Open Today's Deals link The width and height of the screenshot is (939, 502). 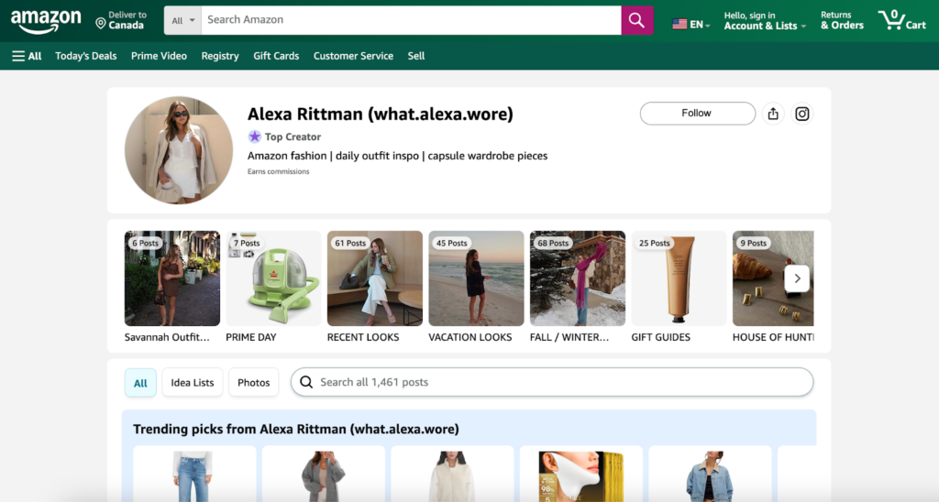(x=86, y=56)
